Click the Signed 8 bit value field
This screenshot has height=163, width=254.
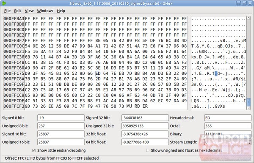(61, 118)
